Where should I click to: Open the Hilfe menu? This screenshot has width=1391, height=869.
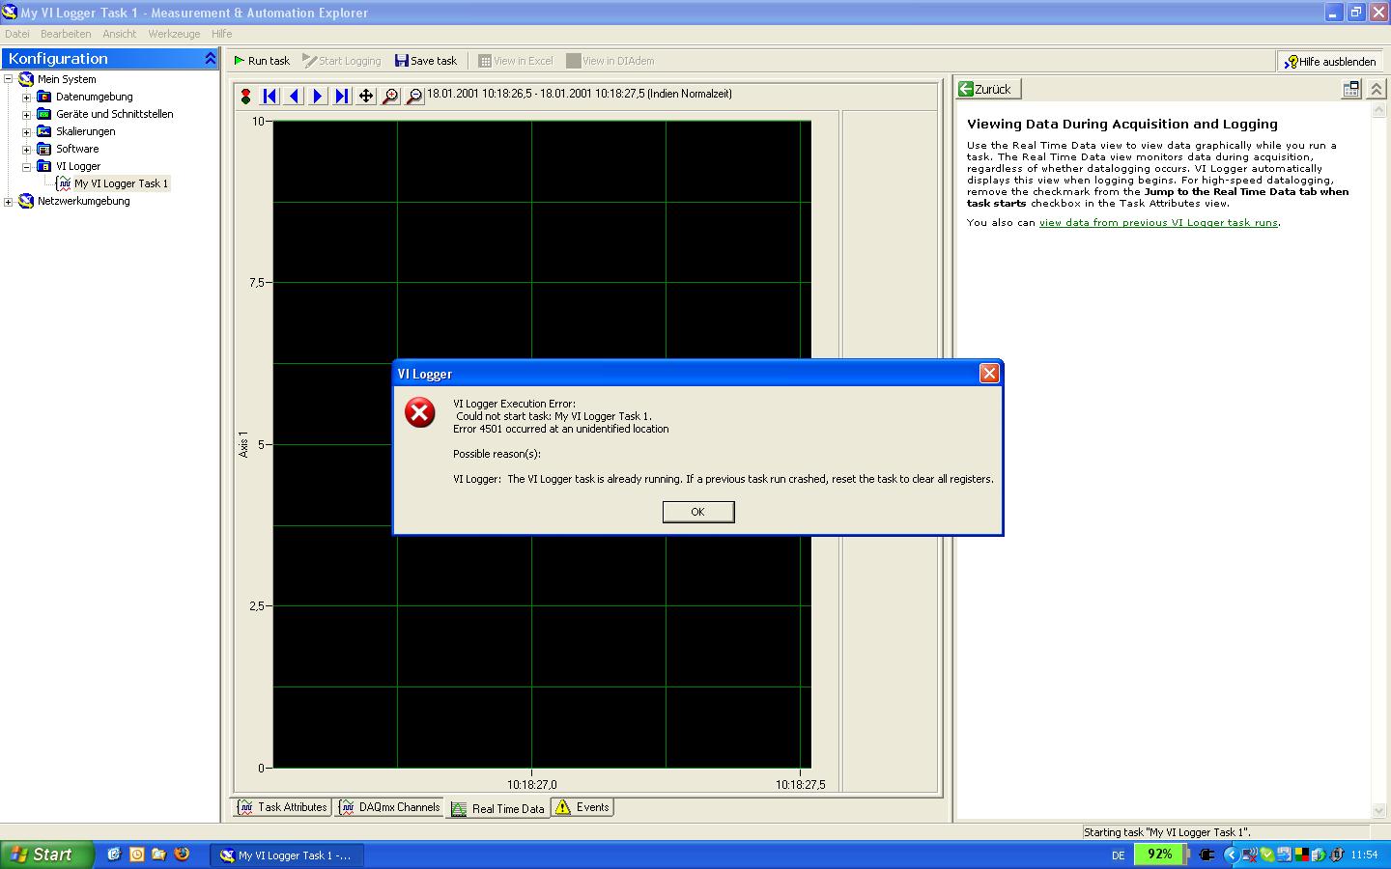pyautogui.click(x=221, y=34)
